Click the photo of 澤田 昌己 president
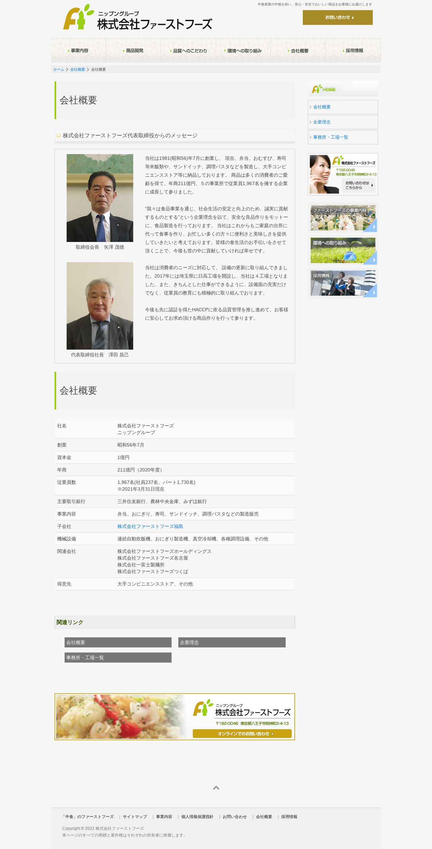Image resolution: width=432 pixels, height=849 pixels. tap(100, 306)
